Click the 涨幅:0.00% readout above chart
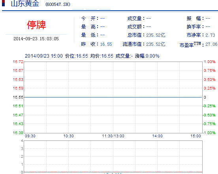 click(x=147, y=56)
